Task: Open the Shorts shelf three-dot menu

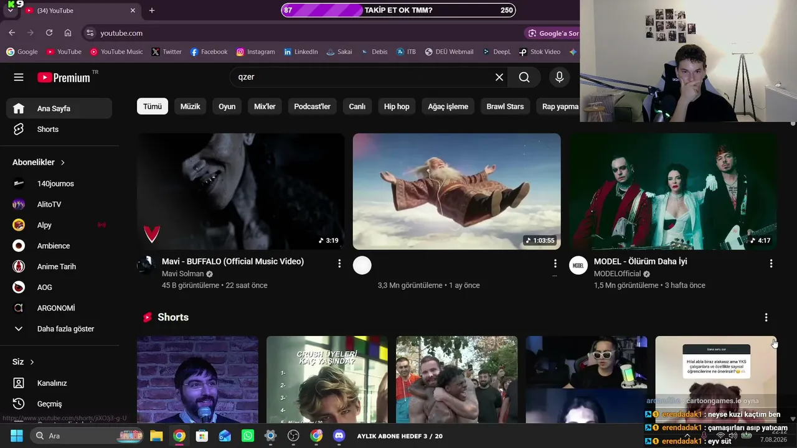Action: pos(766,317)
